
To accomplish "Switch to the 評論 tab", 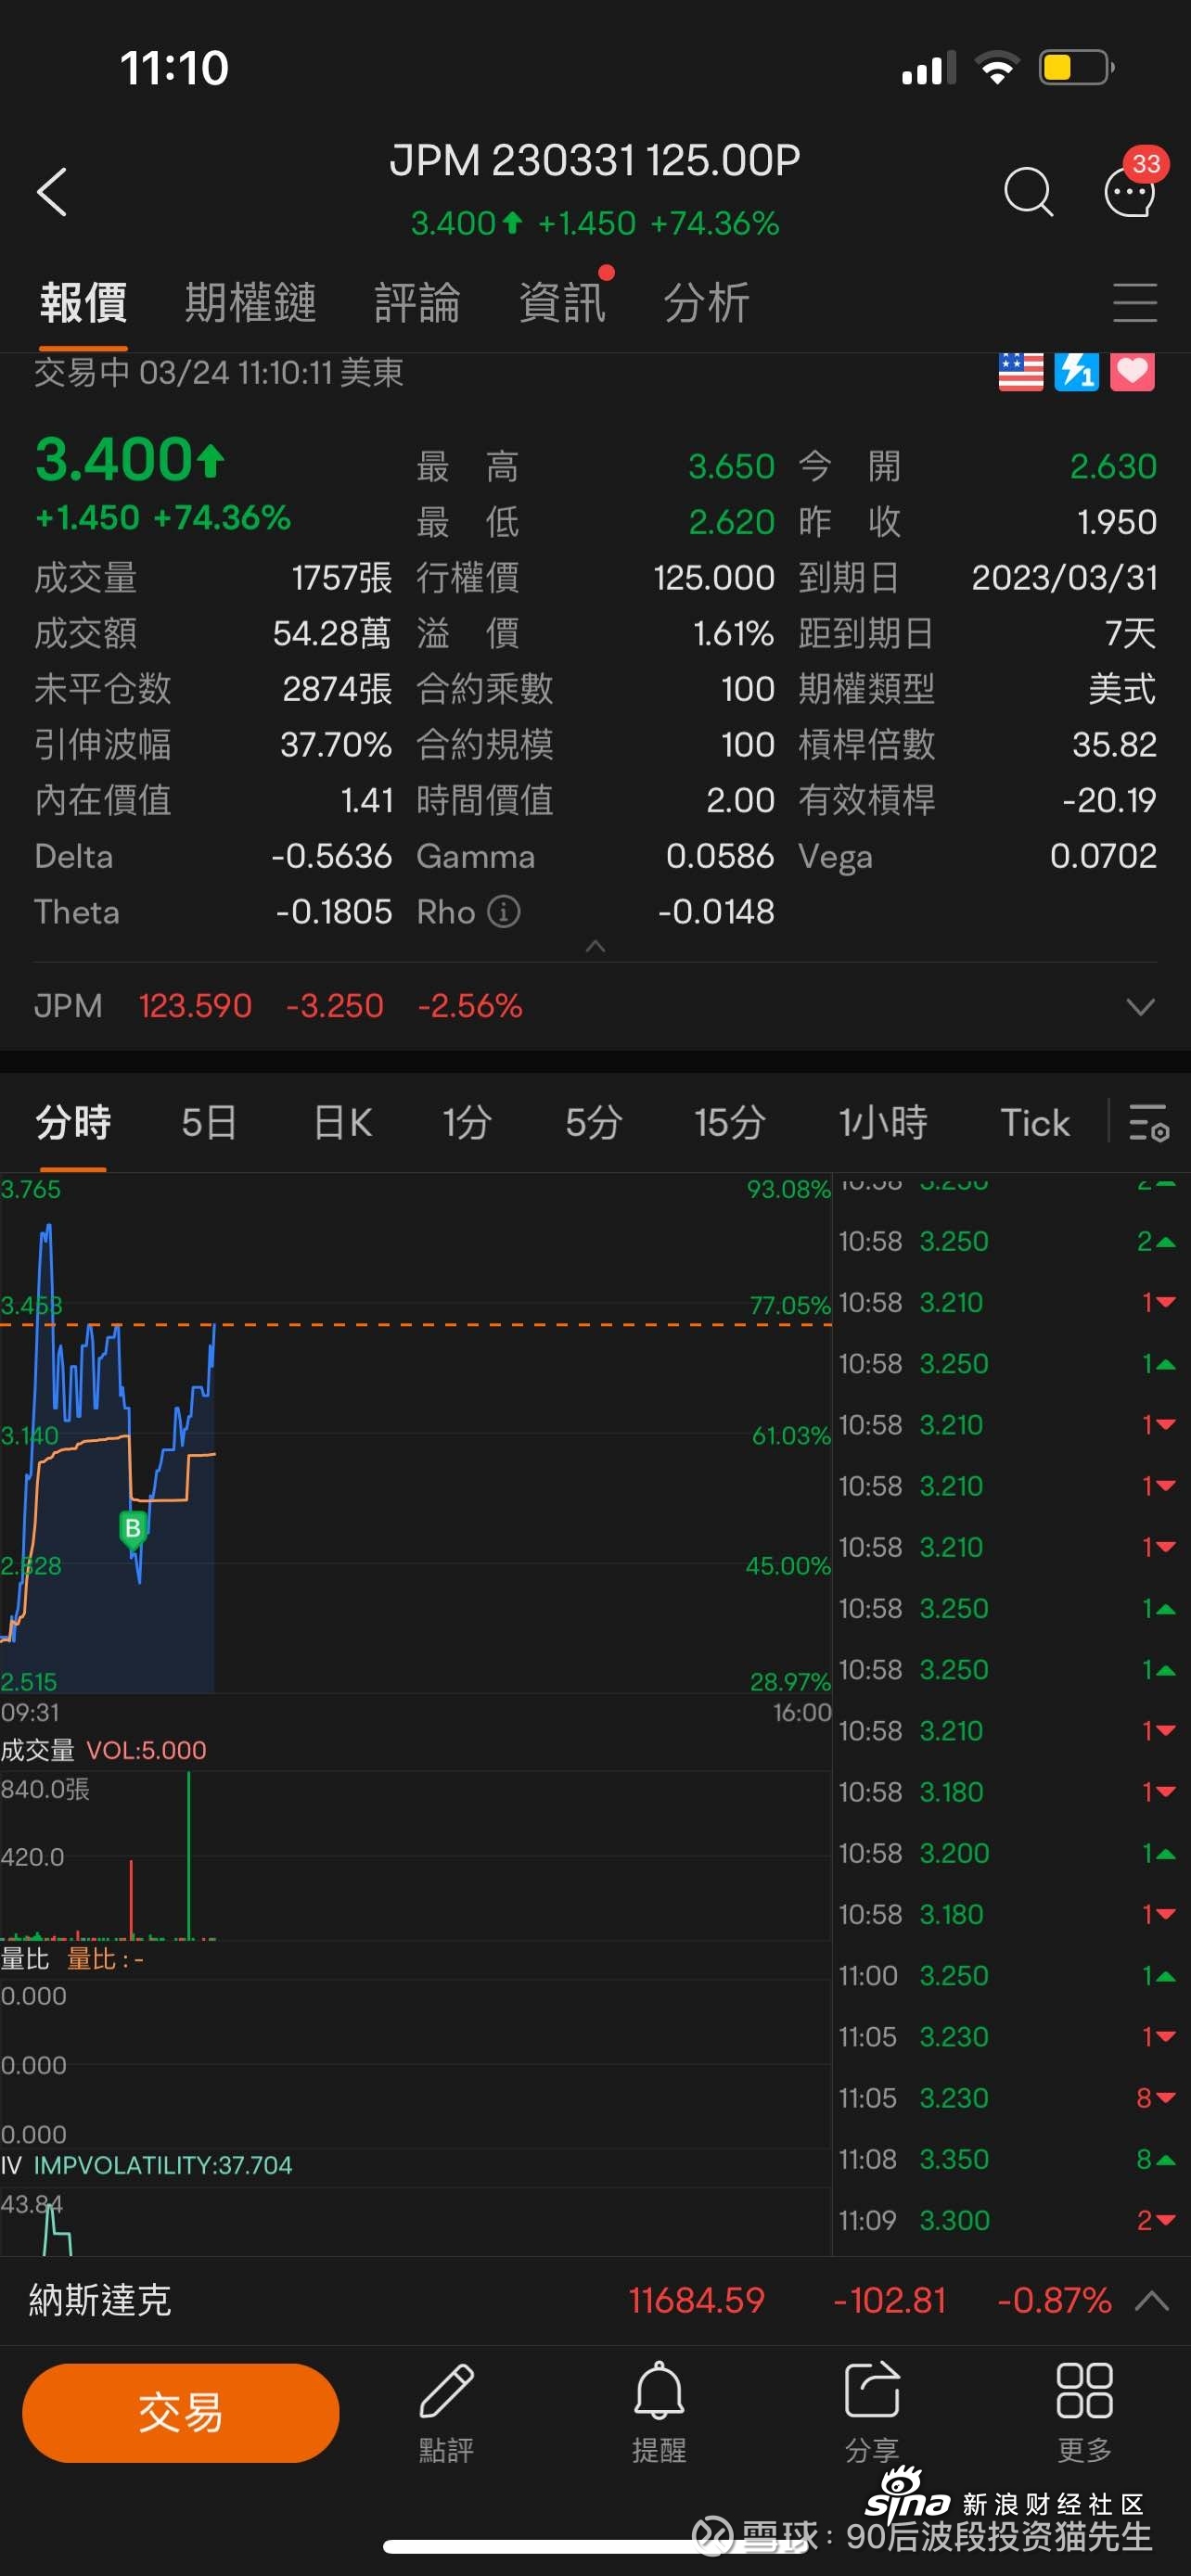I will click(418, 303).
